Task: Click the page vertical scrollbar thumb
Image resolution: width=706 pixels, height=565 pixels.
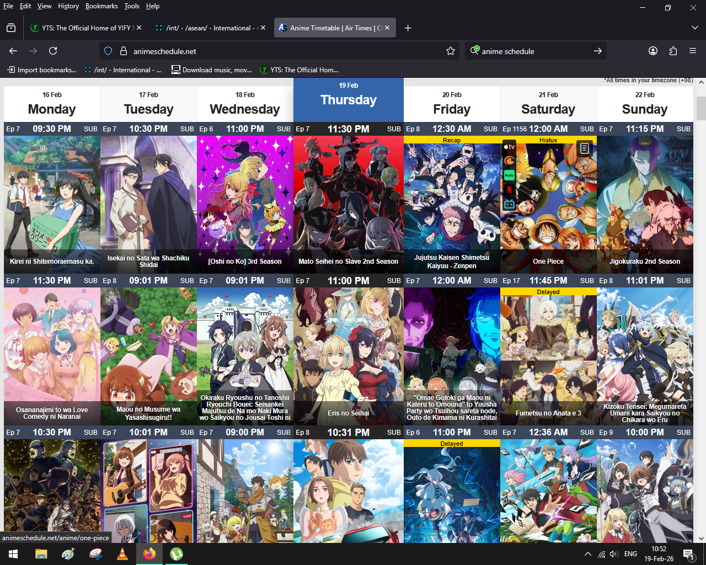Action: click(701, 108)
